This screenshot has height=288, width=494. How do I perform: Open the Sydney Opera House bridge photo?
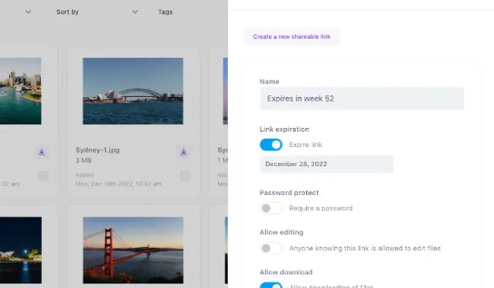133,91
